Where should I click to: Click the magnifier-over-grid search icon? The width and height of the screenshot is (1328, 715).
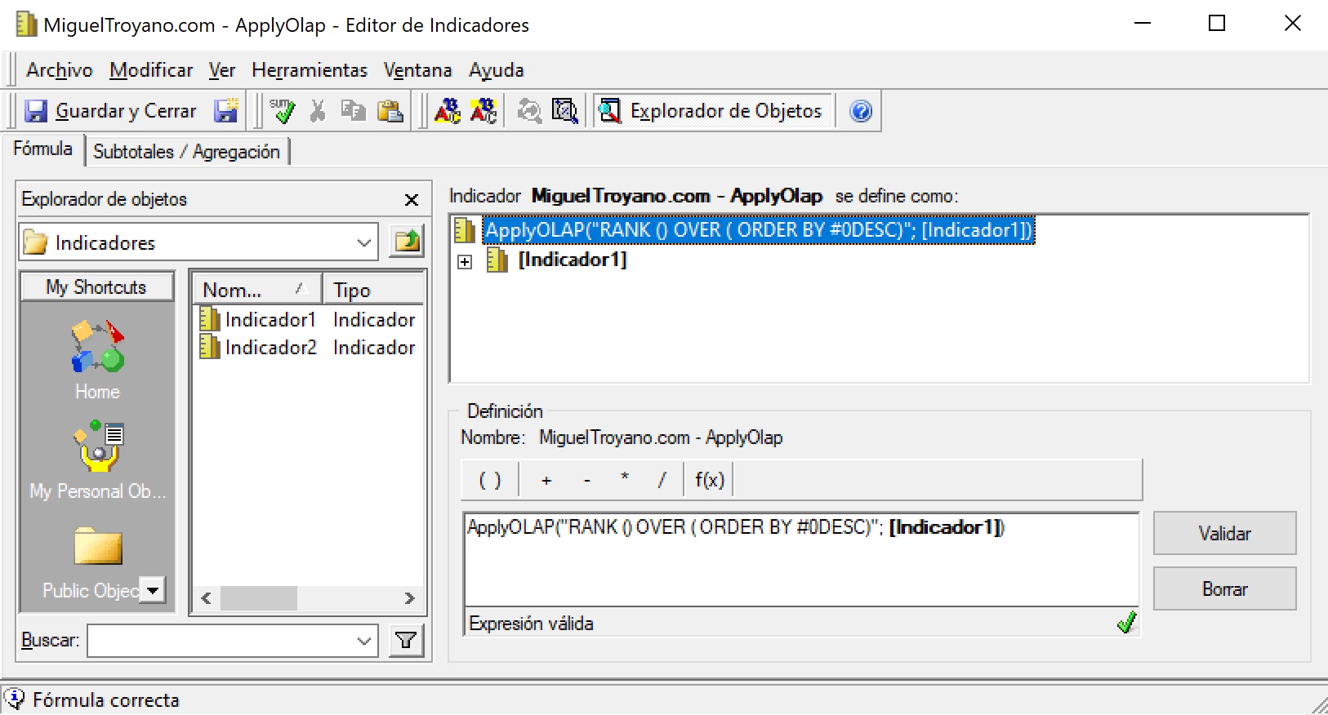tap(565, 111)
